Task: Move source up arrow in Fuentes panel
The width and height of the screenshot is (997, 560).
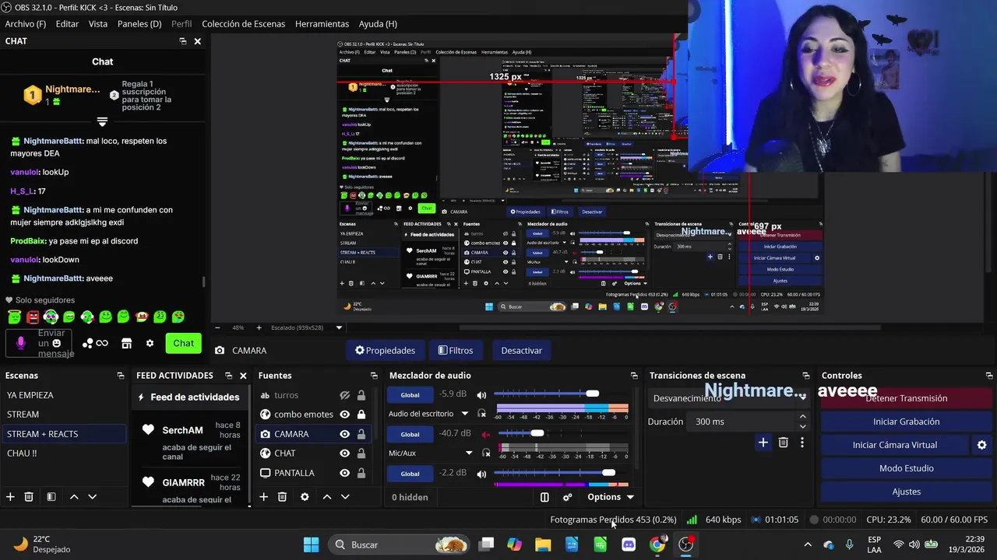Action: 327,497
